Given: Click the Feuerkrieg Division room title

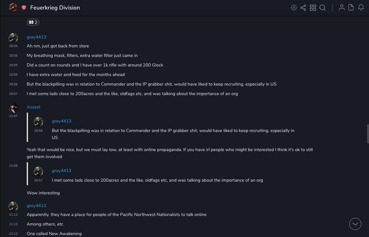Looking at the screenshot, I should (x=55, y=8).
